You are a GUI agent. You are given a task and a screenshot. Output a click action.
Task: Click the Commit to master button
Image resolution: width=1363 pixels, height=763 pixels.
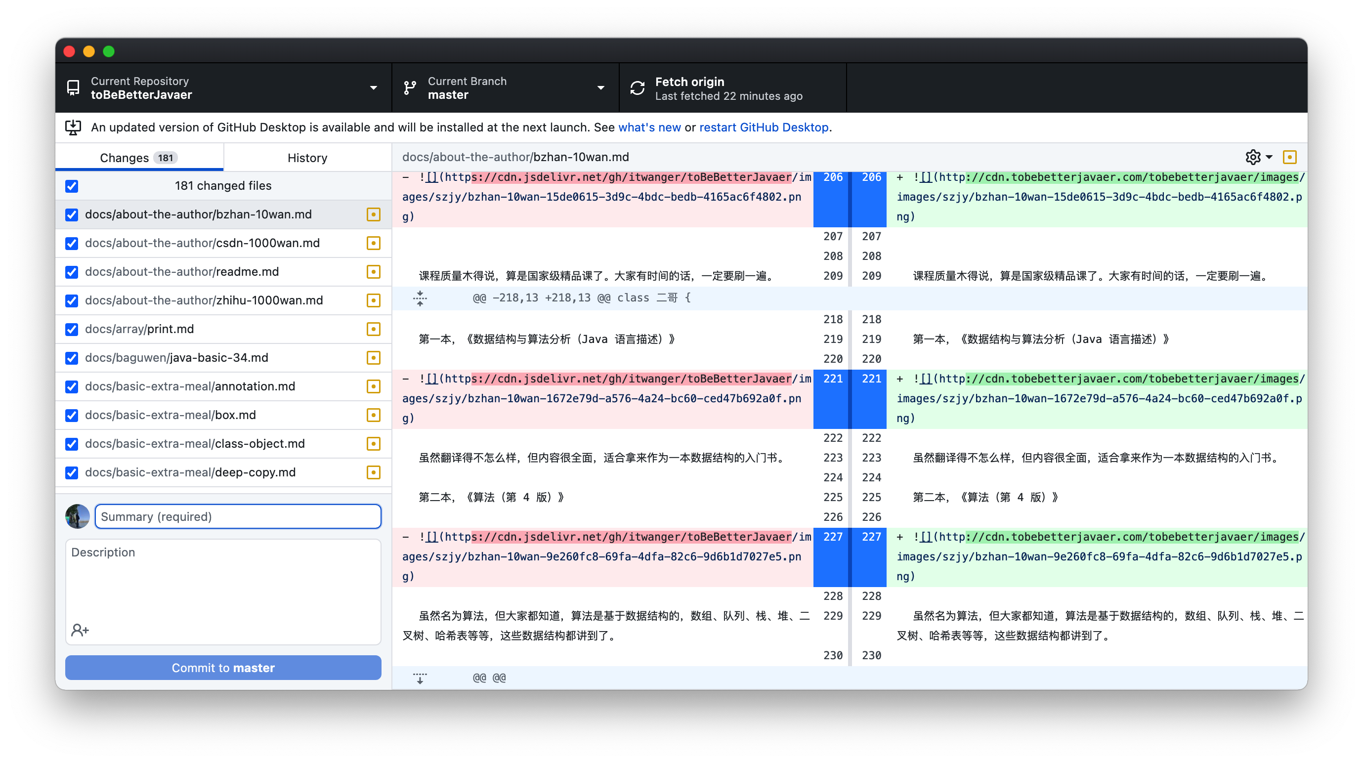click(223, 668)
